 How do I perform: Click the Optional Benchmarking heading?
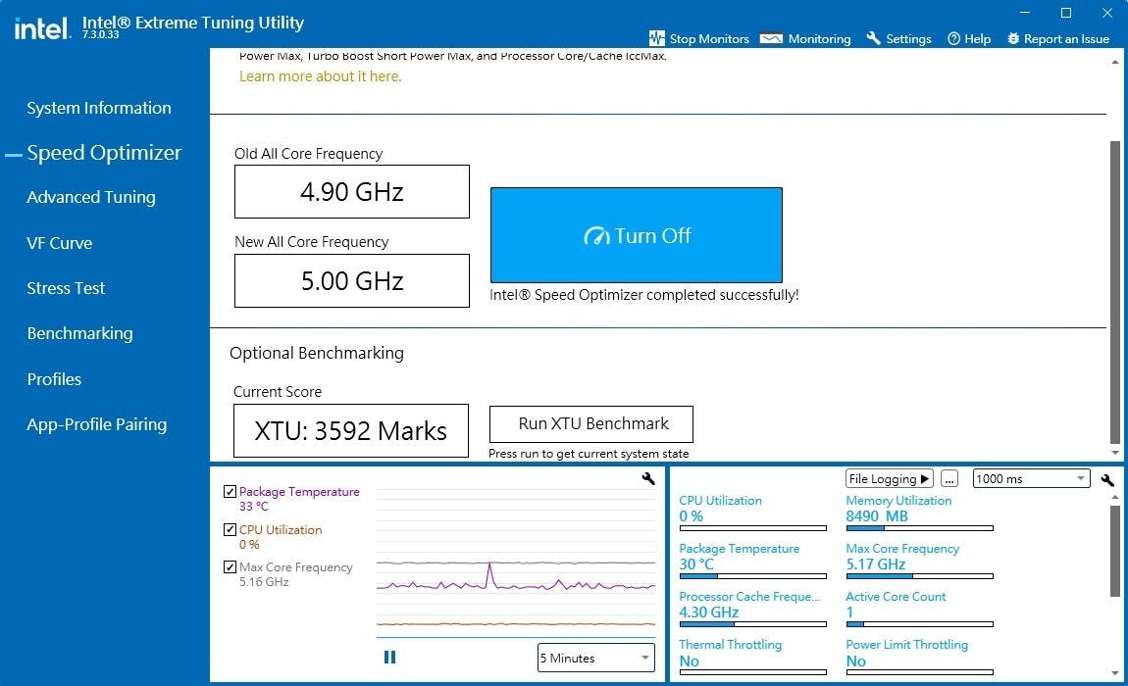click(x=317, y=353)
